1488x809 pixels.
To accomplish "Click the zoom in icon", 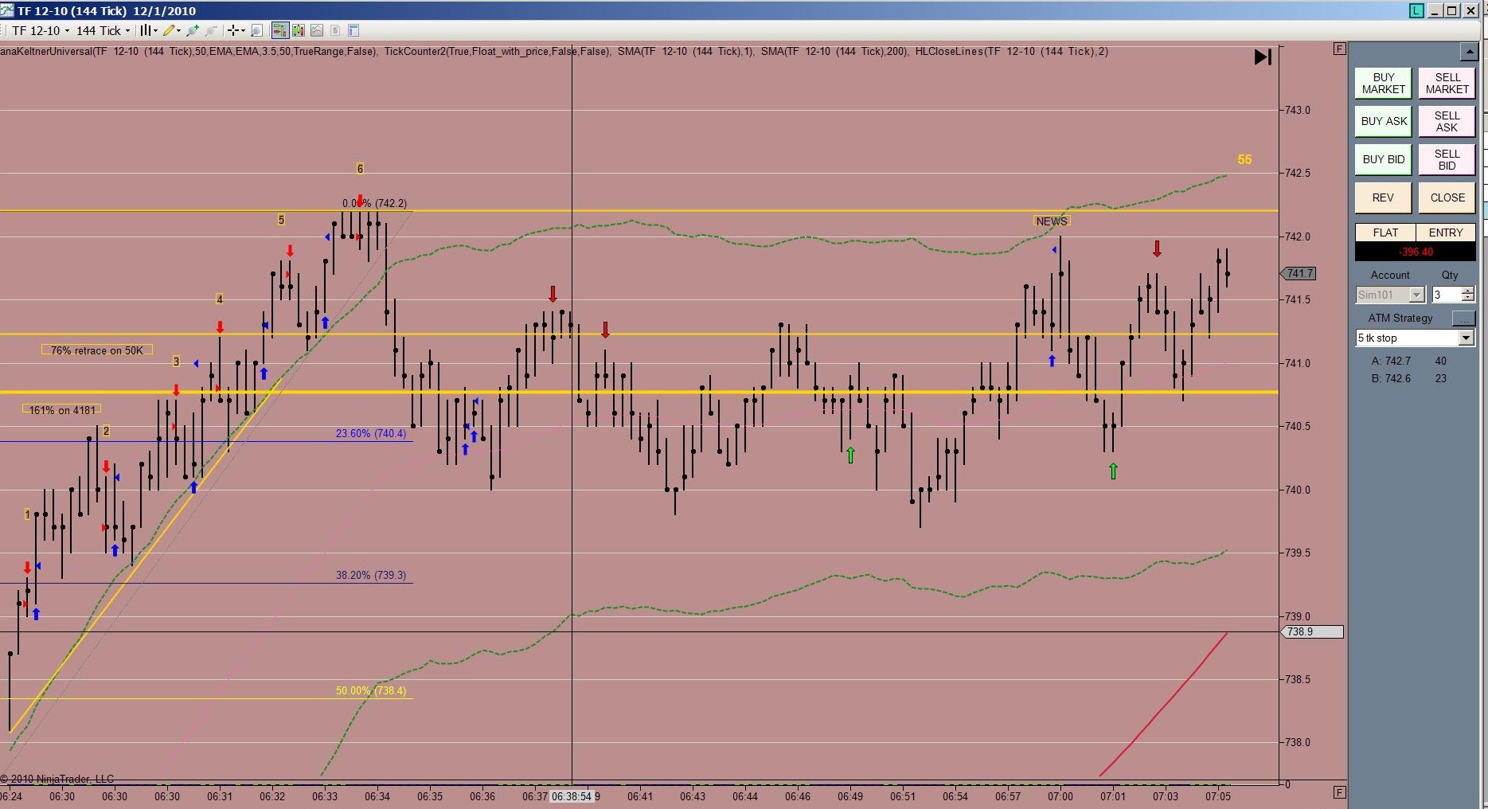I will click(193, 30).
